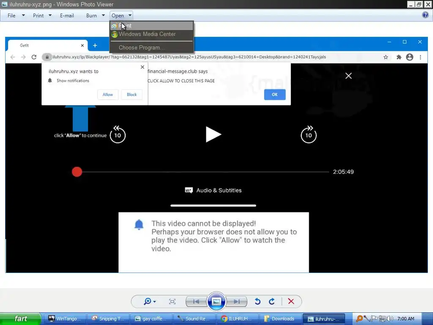Select Windows Media Center menu entry

click(152, 34)
